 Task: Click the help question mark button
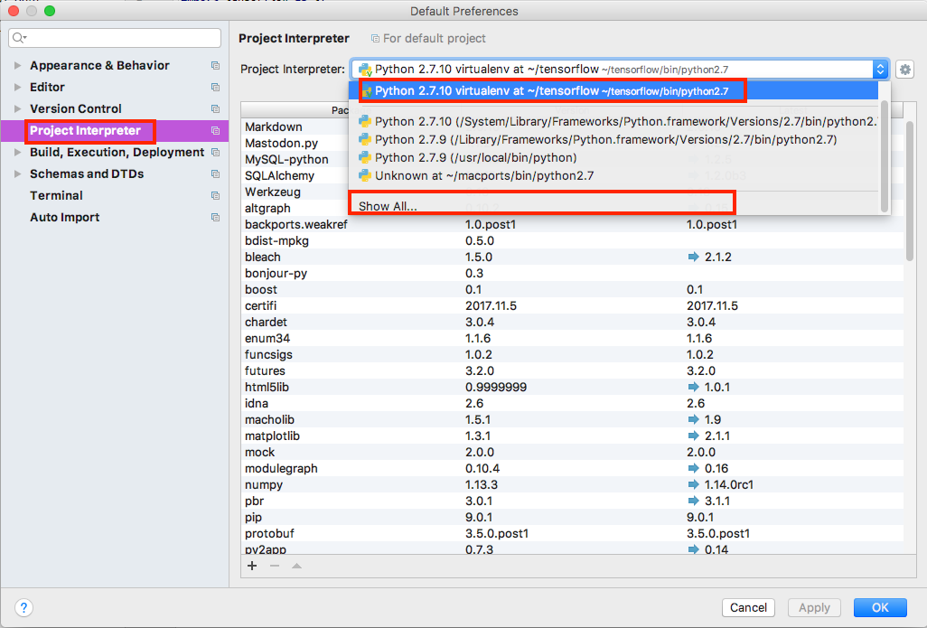click(23, 607)
